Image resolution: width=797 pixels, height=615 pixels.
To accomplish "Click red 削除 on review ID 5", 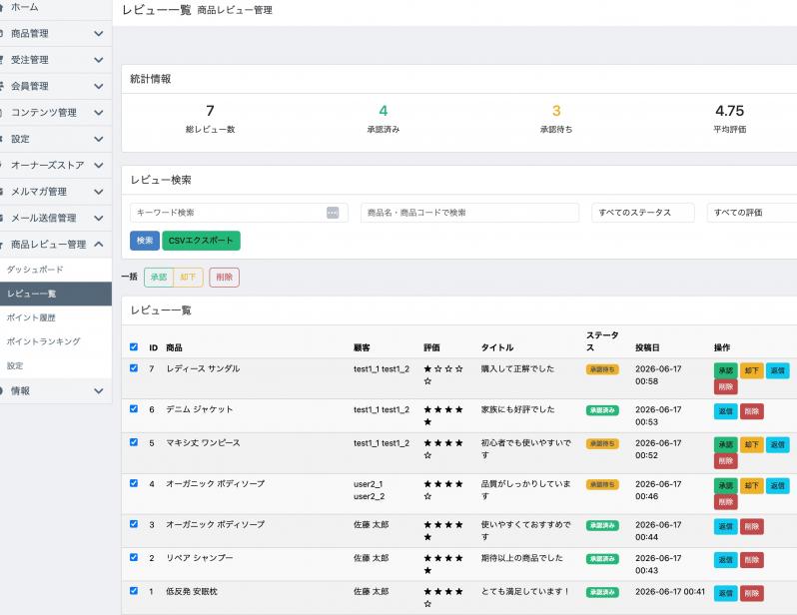I will point(726,461).
